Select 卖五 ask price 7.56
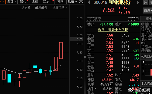Viewport: 152px width, 94px height. [110, 35]
